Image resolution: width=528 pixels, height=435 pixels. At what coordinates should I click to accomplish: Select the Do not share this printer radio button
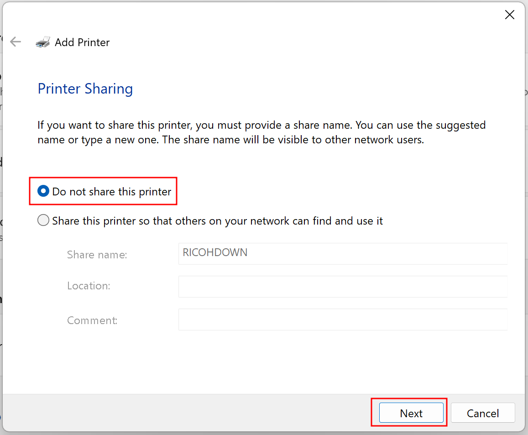tap(43, 191)
